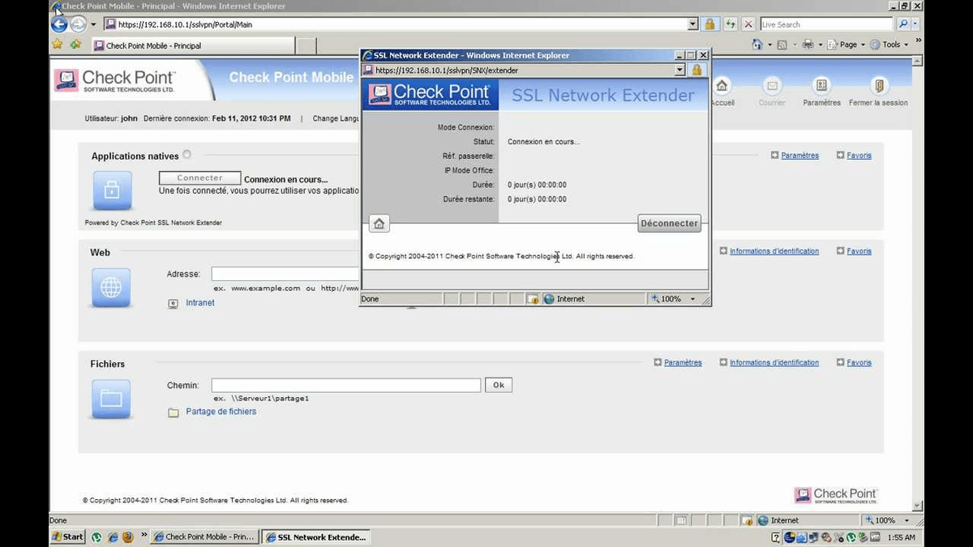Click the Accueil home icon in portal

pyautogui.click(x=722, y=87)
